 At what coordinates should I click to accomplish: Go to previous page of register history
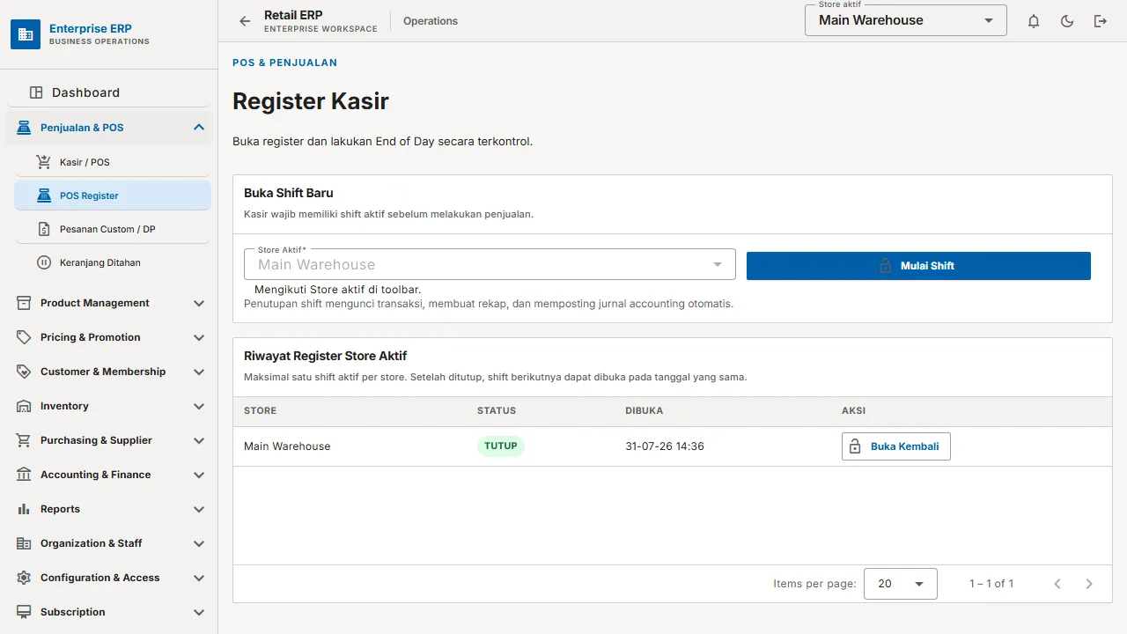point(1057,584)
